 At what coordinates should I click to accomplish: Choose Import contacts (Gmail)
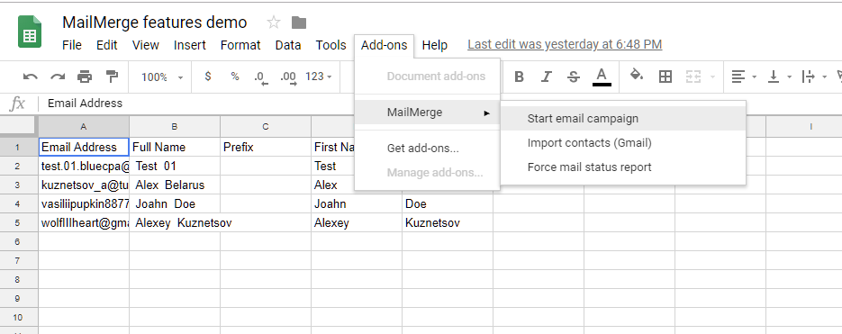click(x=623, y=143)
